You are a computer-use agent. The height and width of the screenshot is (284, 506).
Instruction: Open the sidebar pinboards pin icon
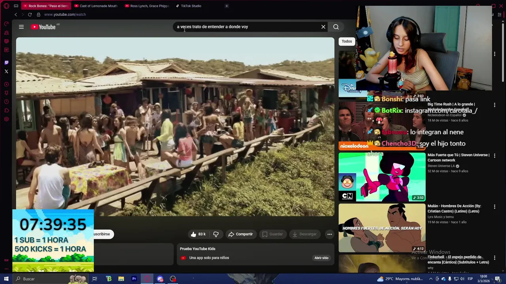[6, 93]
